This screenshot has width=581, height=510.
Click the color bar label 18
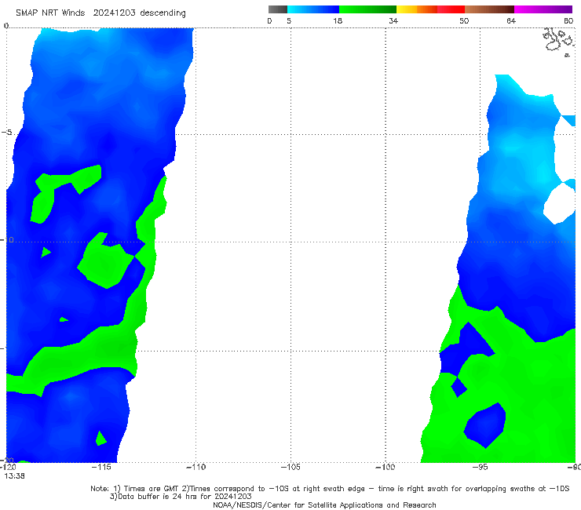338,20
